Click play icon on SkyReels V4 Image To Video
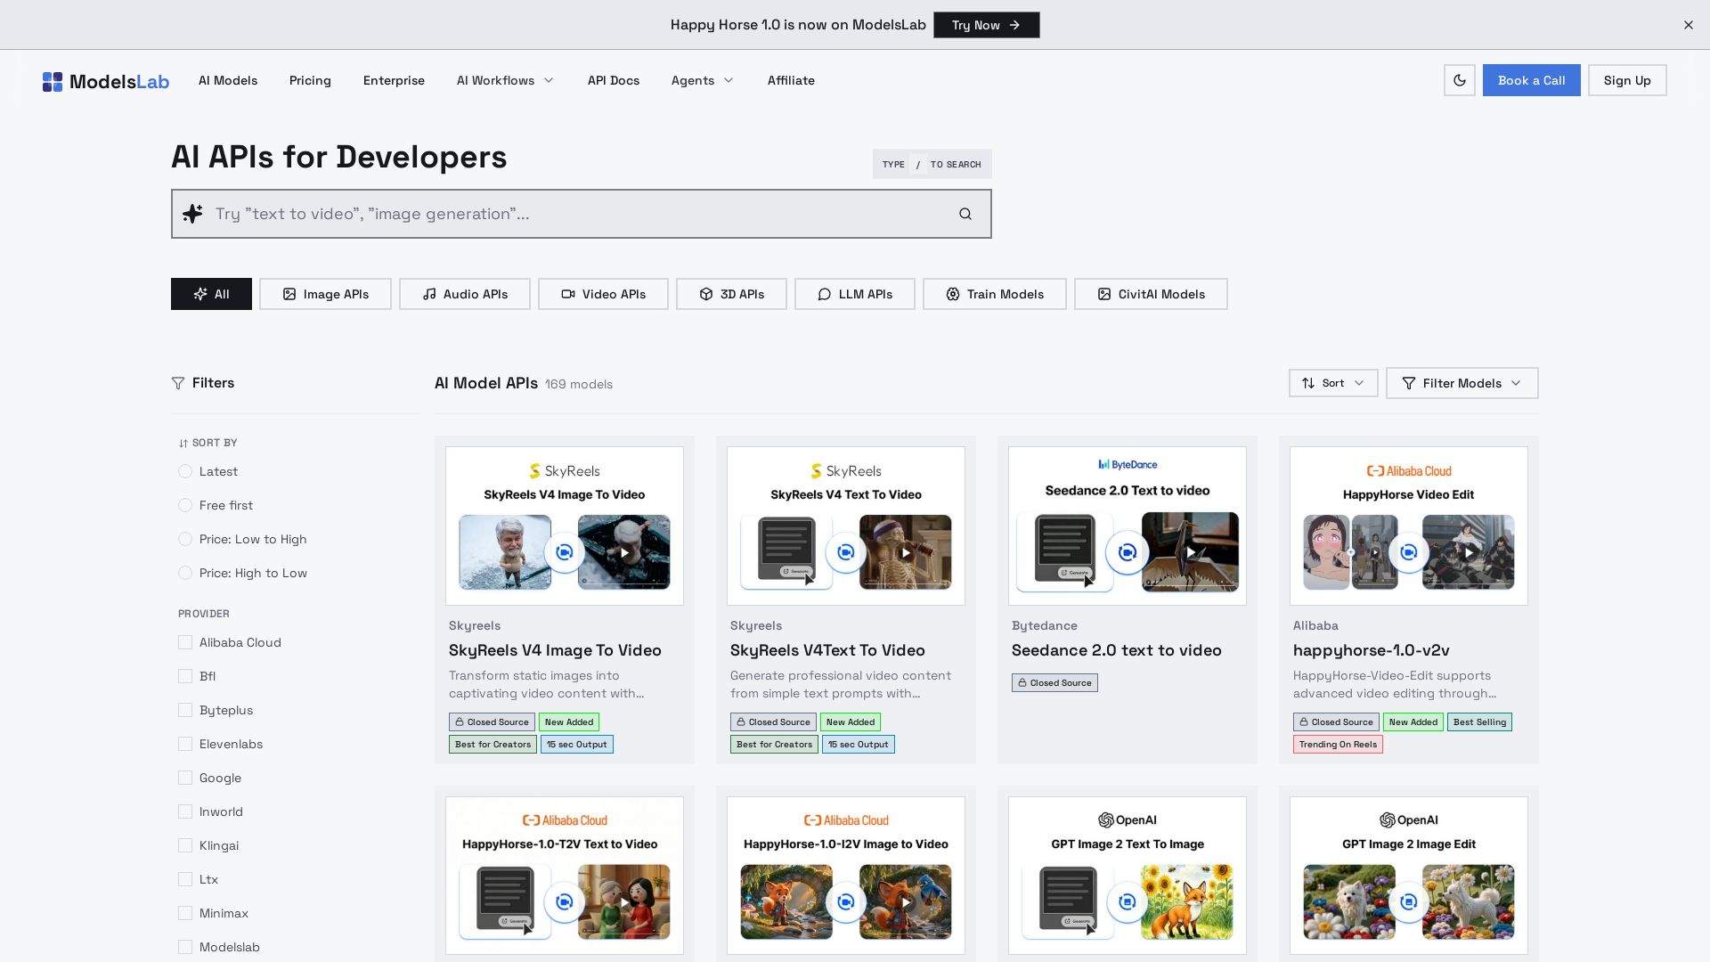 click(x=624, y=552)
